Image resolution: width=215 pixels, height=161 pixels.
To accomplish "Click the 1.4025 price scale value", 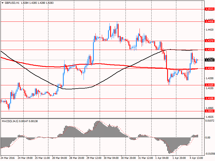I will pyautogui.click(x=210, y=117).
